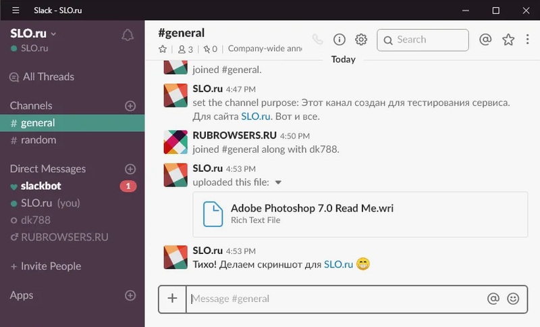Open All Threads view
This screenshot has height=327, width=540.
click(48, 77)
